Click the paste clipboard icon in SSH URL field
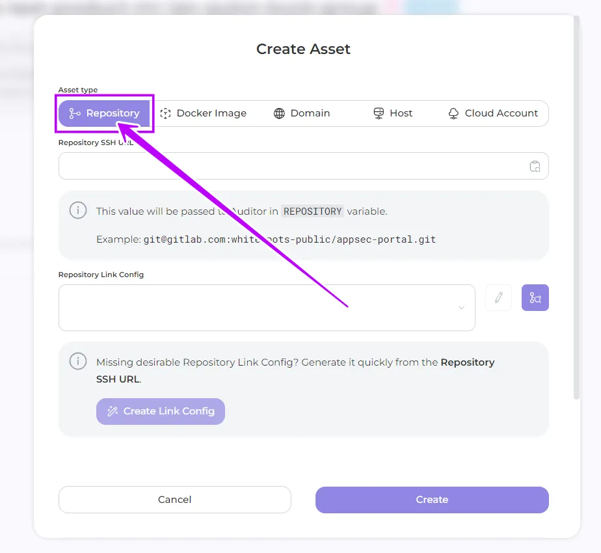This screenshot has height=553, width=601. [x=535, y=167]
